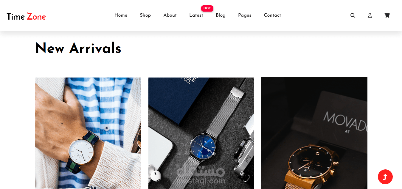Open the Contact page link
This screenshot has height=189, width=402.
tap(272, 15)
